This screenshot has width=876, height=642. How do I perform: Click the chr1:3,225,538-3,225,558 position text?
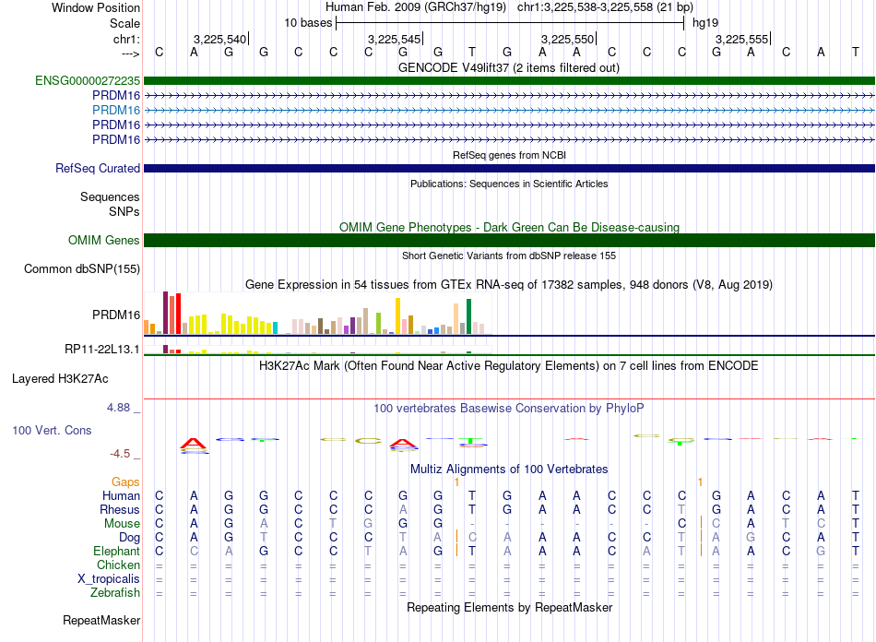tap(605, 7)
